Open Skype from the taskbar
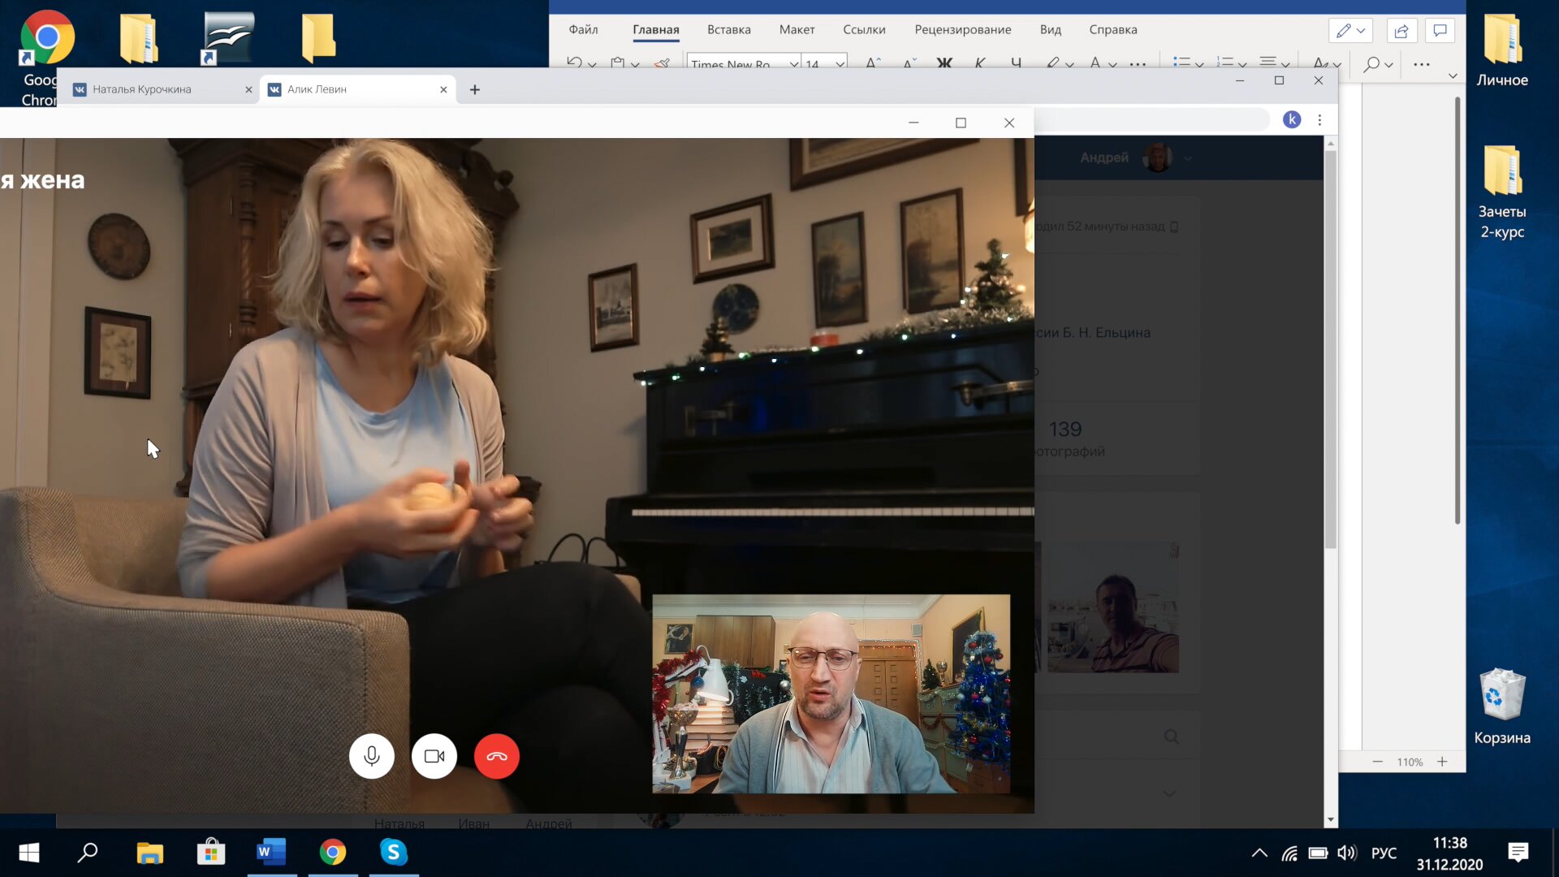 tap(394, 852)
